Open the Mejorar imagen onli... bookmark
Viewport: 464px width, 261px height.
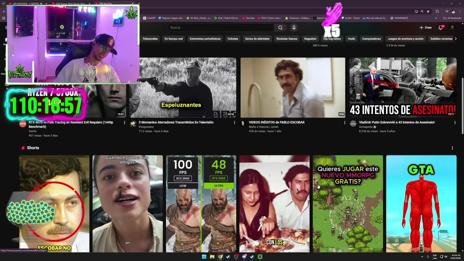(171, 18)
